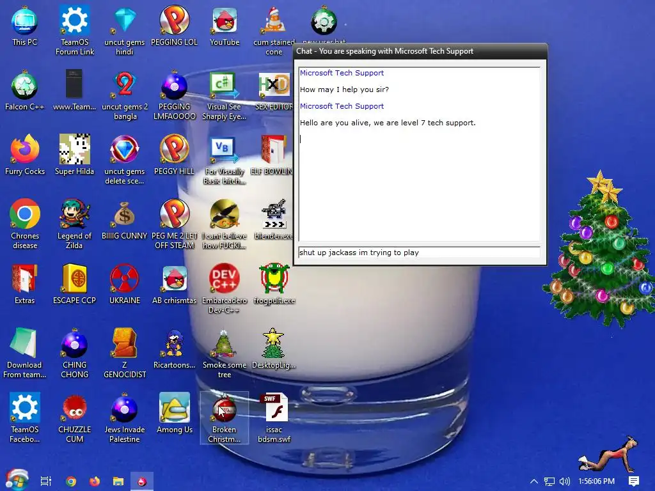Click the Chat window title bar
The image size is (655, 491).
[420, 51]
